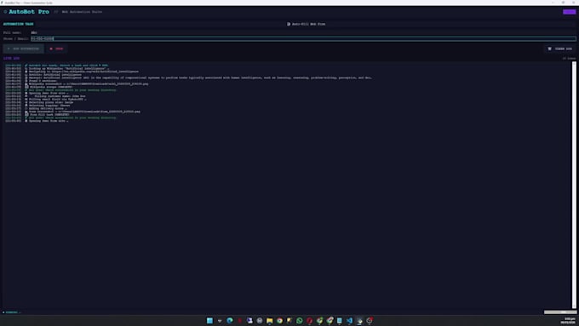Click the red Stop button
Image resolution: width=579 pixels, height=326 pixels.
[x=56, y=49]
